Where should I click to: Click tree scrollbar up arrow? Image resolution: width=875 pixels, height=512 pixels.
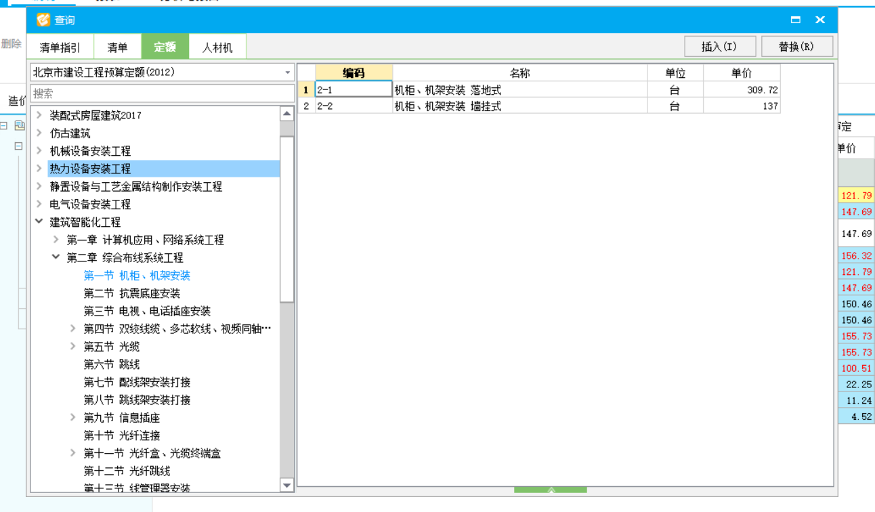coord(286,114)
